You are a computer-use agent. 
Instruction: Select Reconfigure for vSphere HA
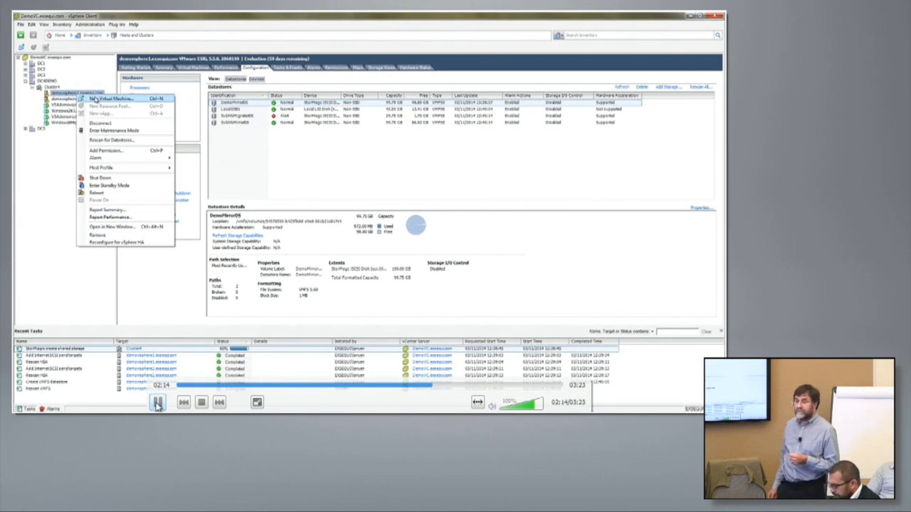coord(126,242)
